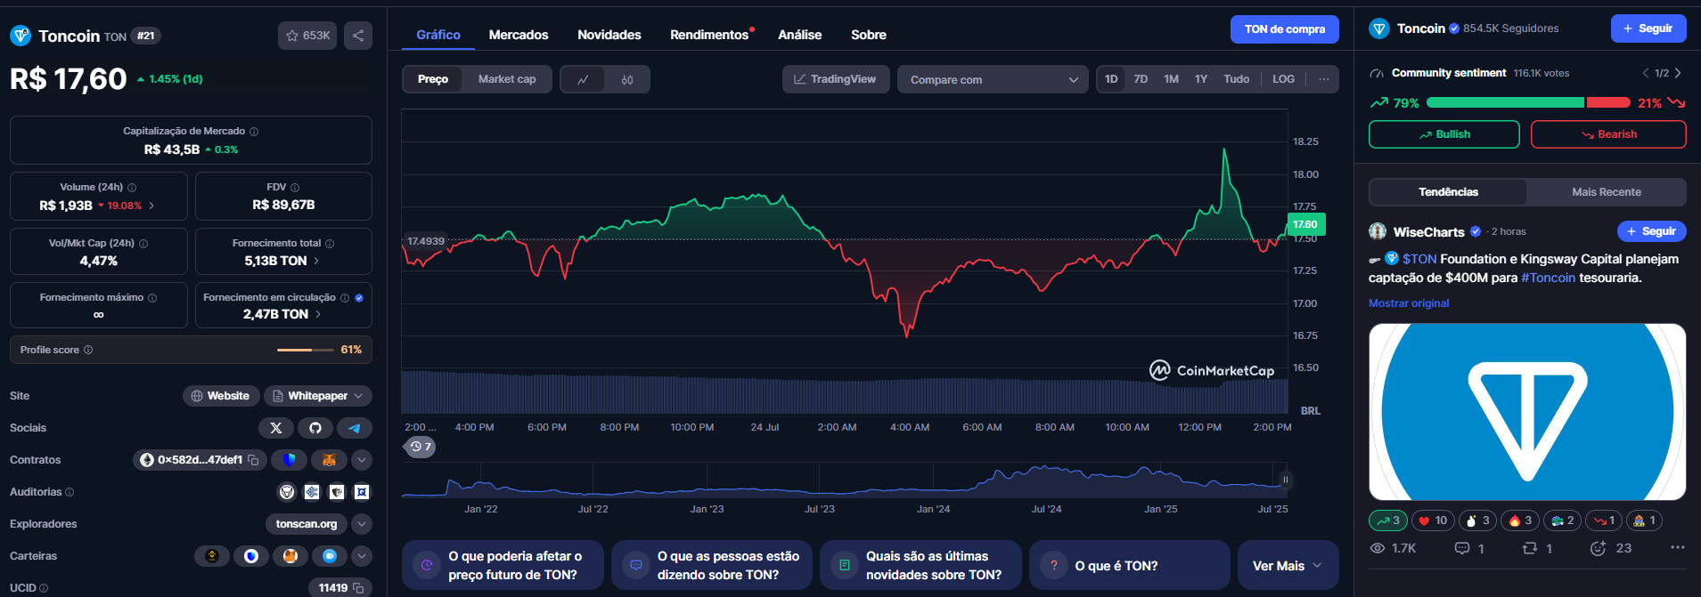Click the green 79% sentiment bar
Viewport: 1701px width, 597px height.
click(x=1505, y=103)
